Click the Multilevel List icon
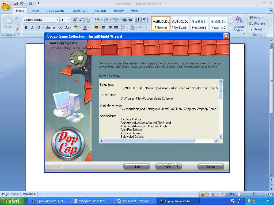The image size is (274, 205). (x=116, y=20)
